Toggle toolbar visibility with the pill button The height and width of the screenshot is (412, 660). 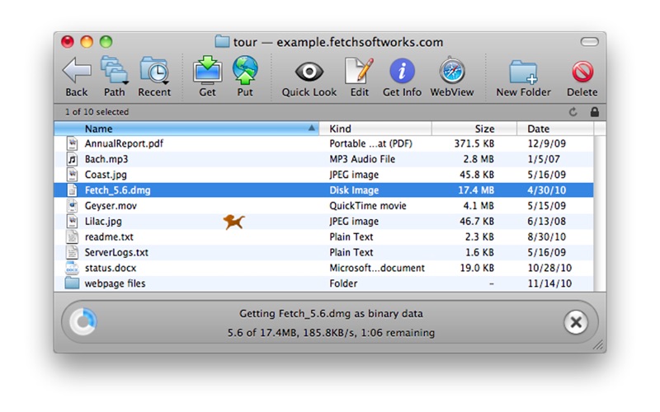click(x=589, y=42)
